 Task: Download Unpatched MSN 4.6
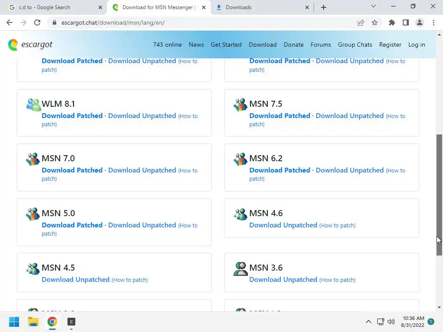(283, 225)
